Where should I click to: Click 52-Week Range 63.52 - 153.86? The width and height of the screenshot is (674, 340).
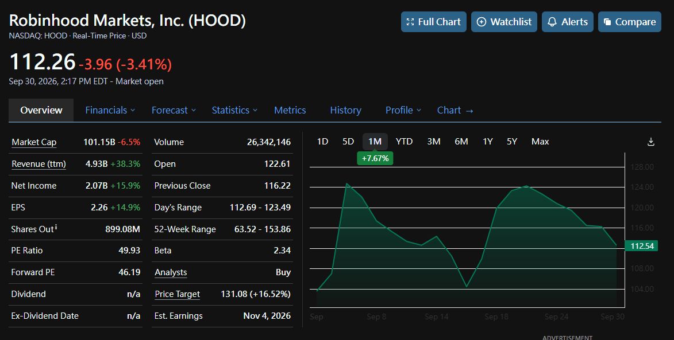262,229
